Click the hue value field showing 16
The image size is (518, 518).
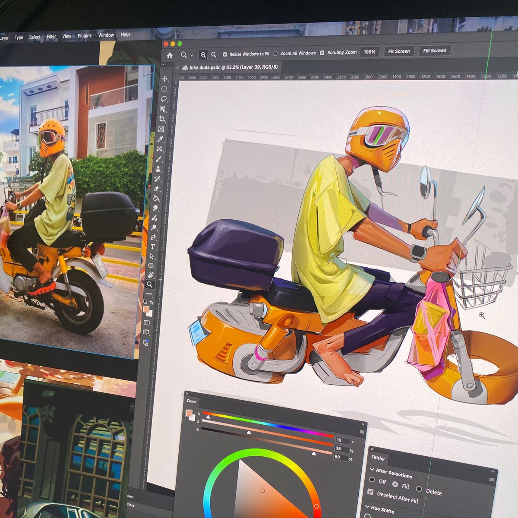343,440
